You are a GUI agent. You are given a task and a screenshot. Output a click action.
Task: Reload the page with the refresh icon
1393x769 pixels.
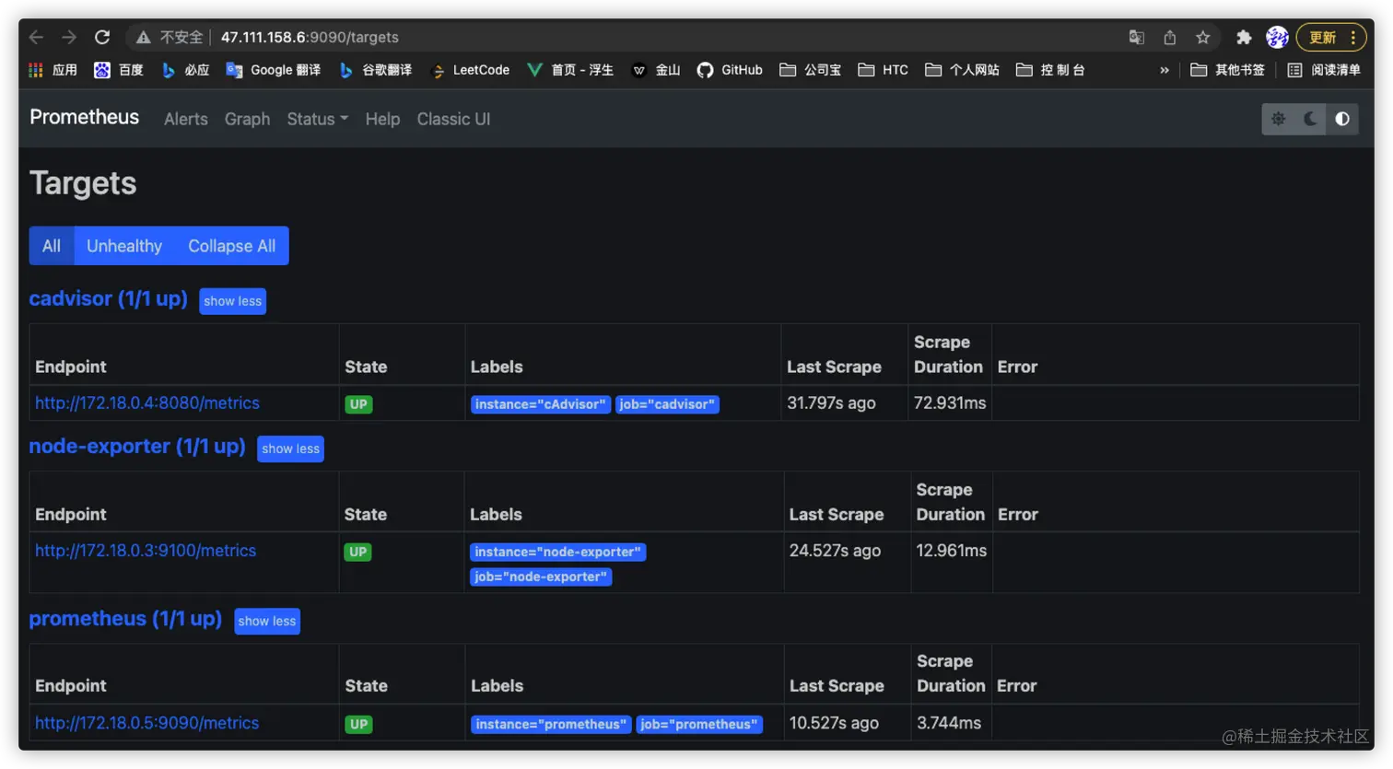tap(102, 38)
